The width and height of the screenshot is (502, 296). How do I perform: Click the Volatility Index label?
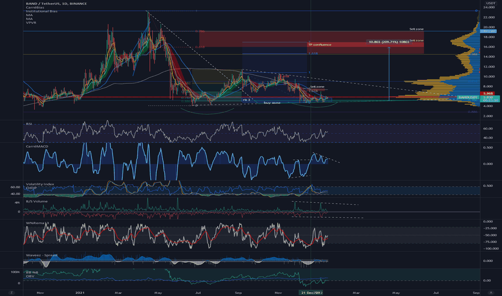click(x=40, y=184)
